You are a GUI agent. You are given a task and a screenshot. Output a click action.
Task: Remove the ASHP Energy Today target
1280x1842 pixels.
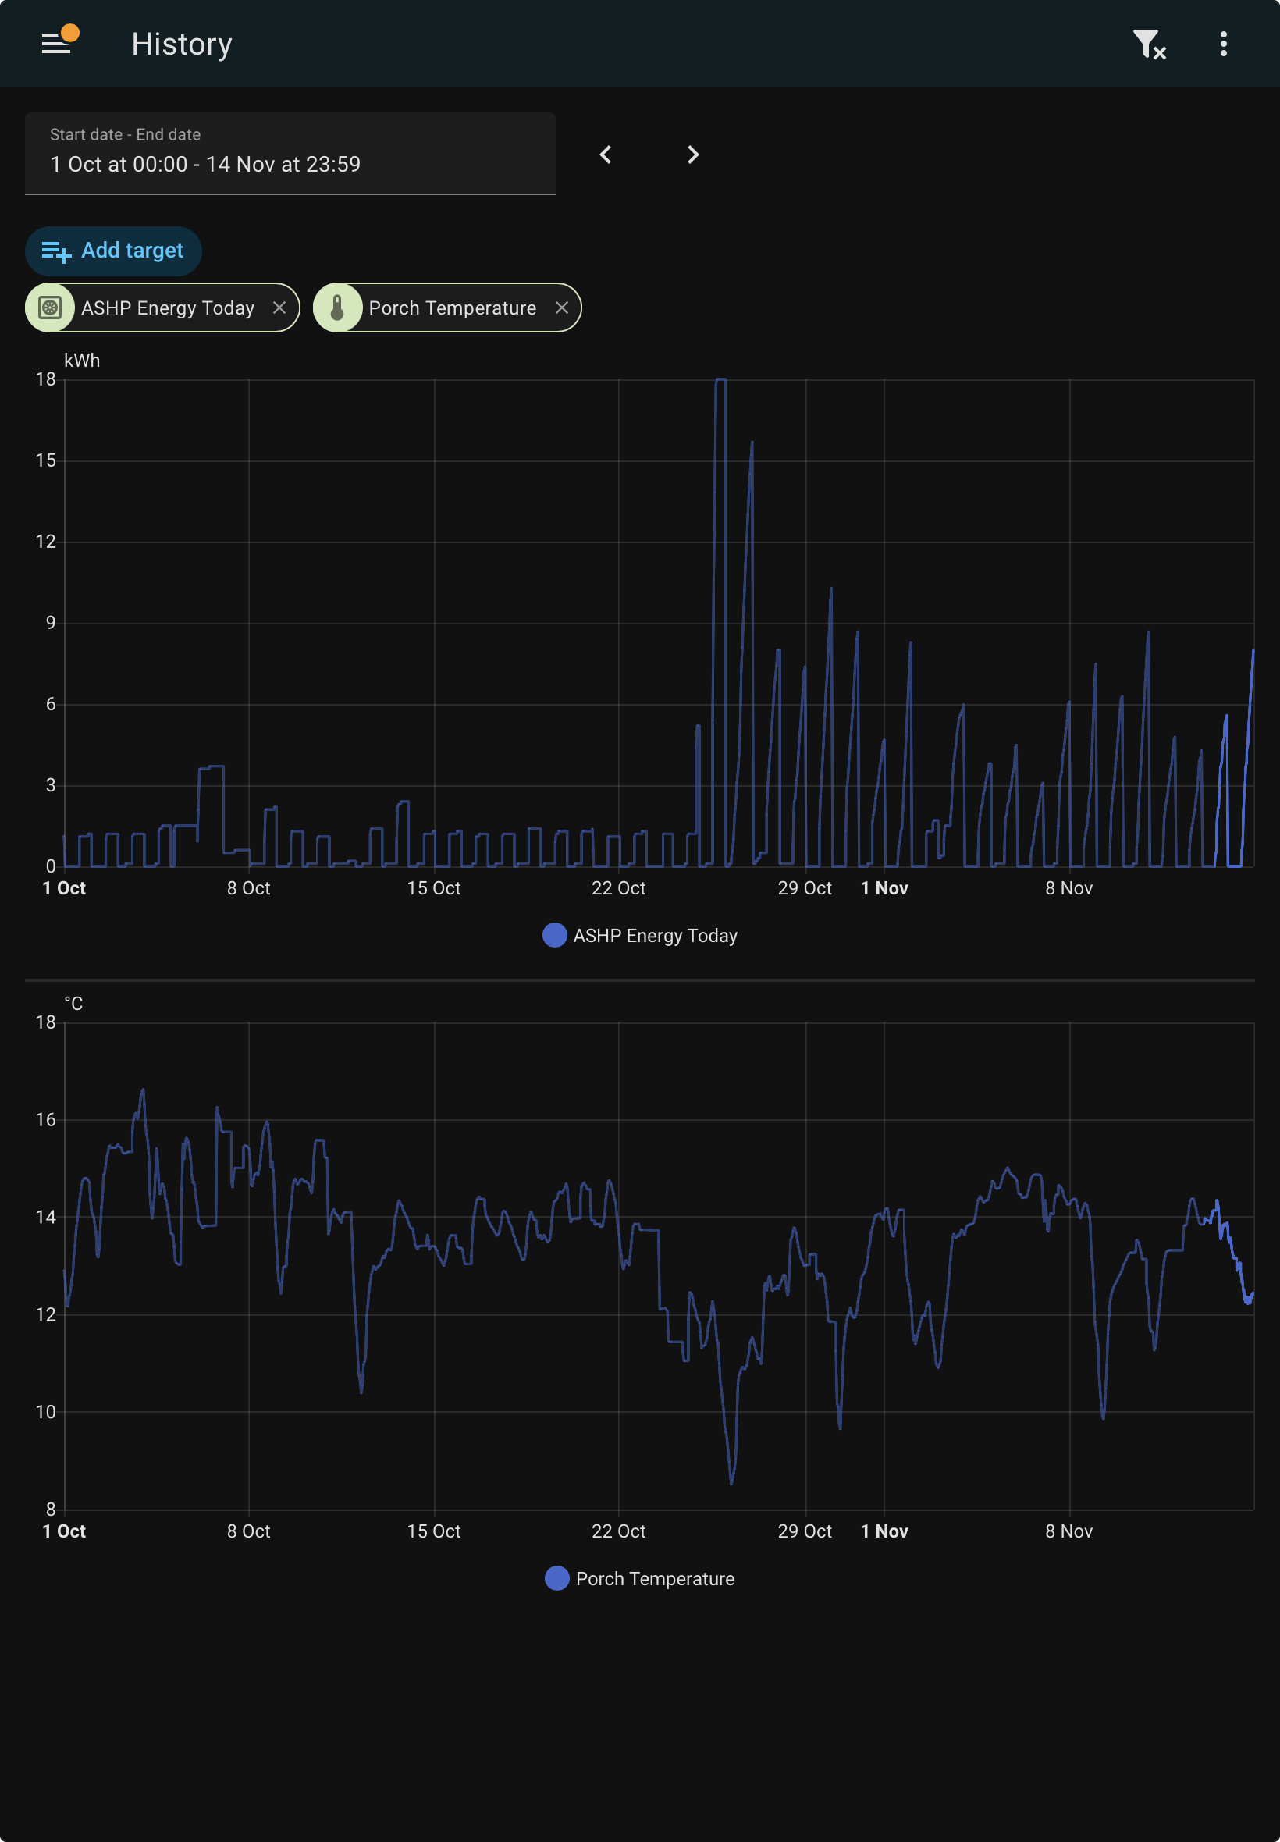tap(279, 308)
